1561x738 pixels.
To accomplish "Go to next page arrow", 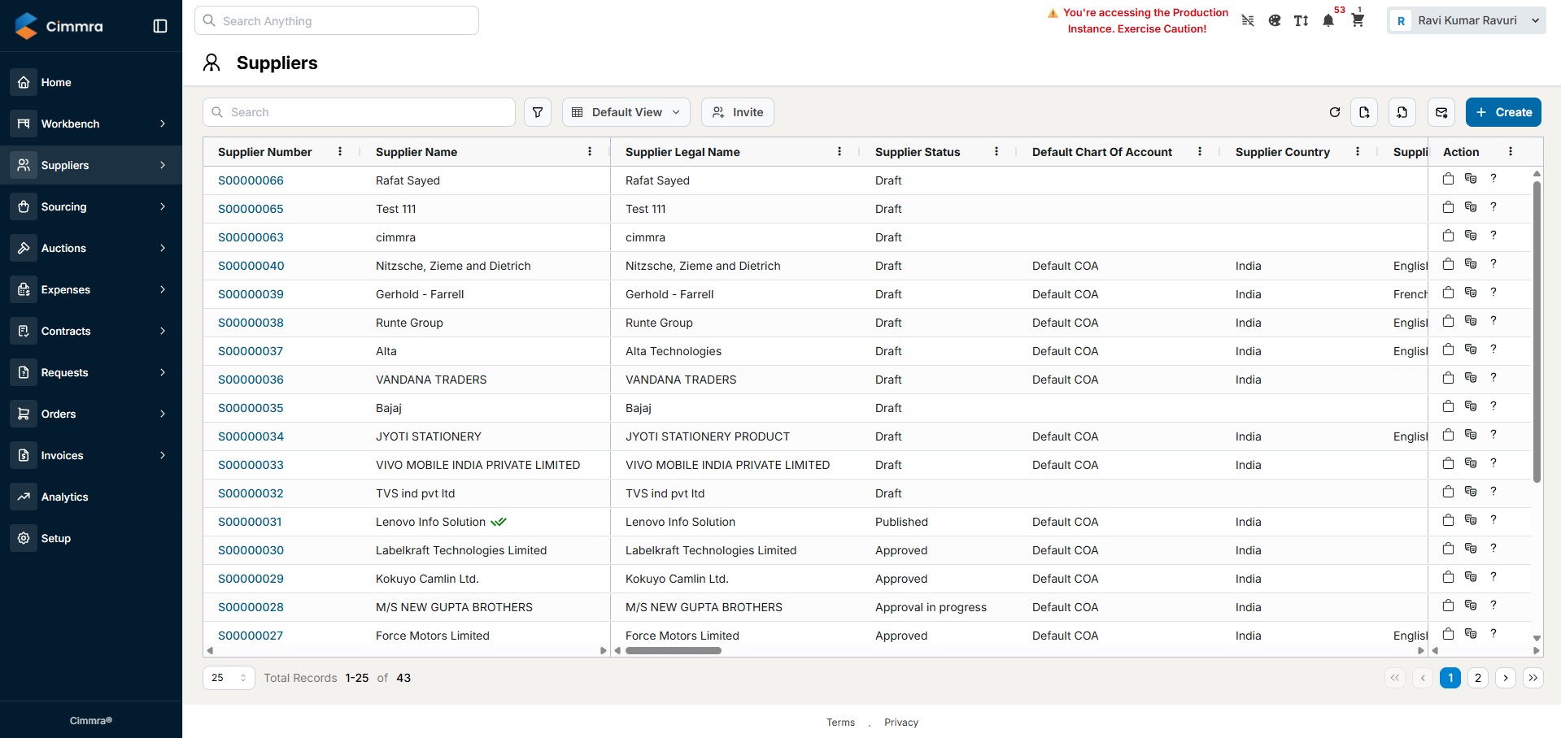I will pos(1506,678).
